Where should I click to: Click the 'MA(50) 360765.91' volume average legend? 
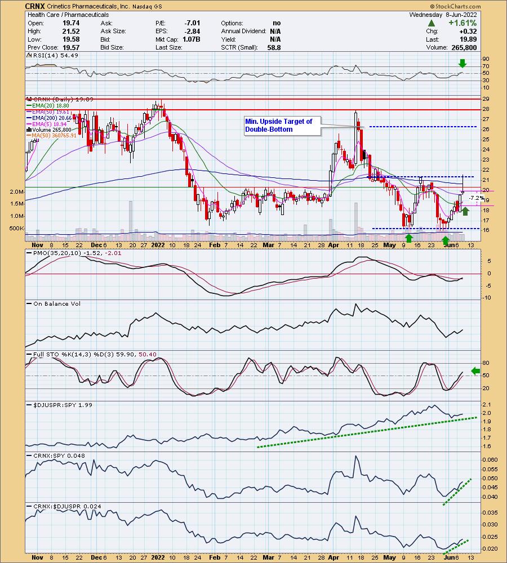[52, 135]
